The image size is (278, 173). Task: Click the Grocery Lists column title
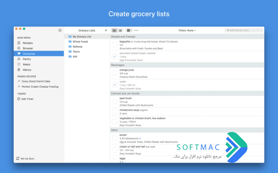[x=87, y=30]
